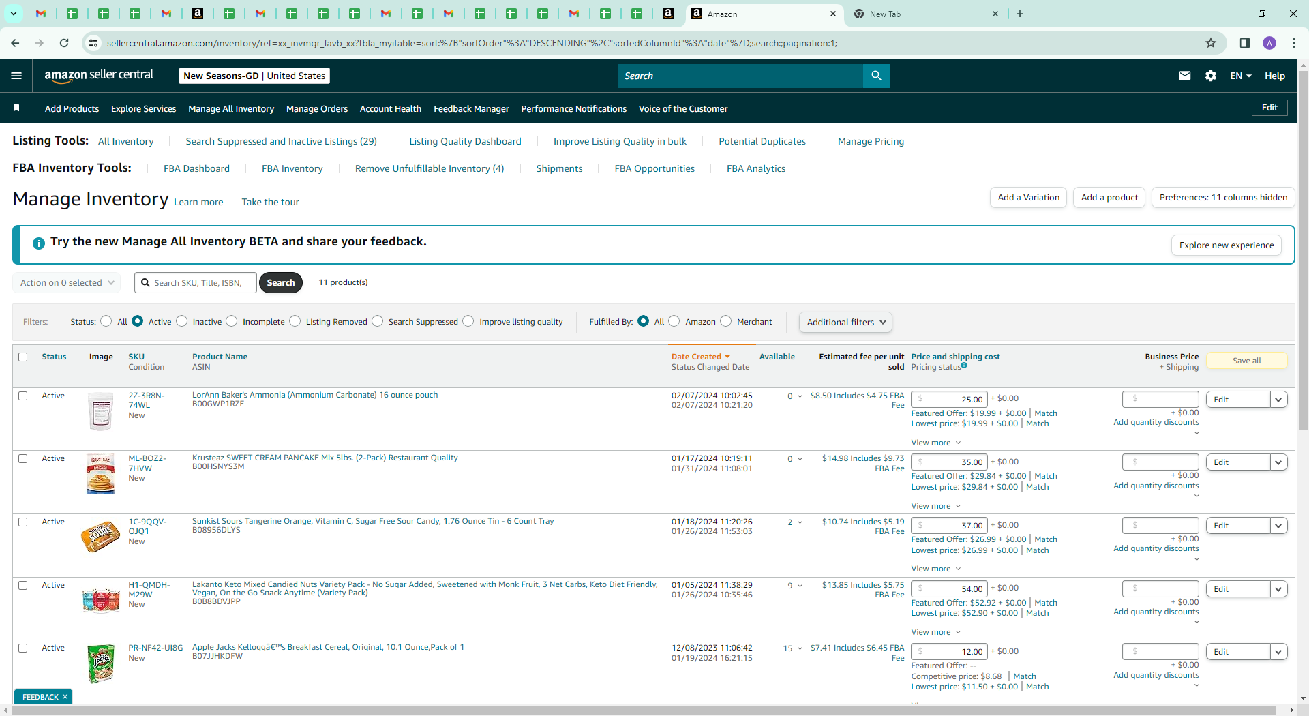Screen dimensions: 1309x716
Task: Open Manage All Inventory menu item
Action: [x=231, y=108]
